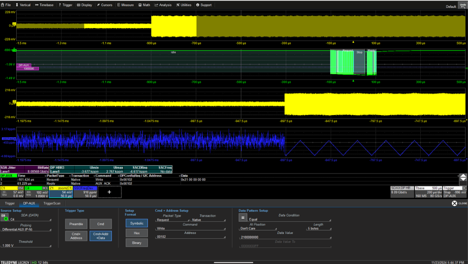Open the Trigger descriptor box
This screenshot has width=468, height=264.
pos(455,192)
